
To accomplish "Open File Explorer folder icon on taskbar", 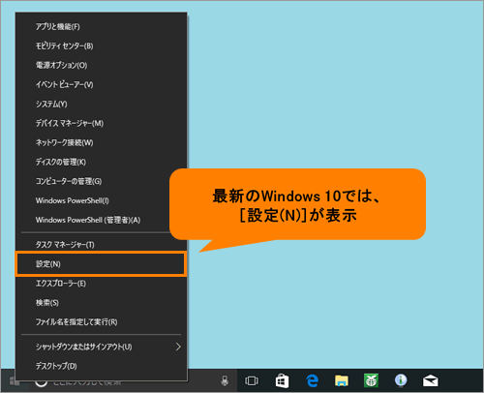I will (x=342, y=381).
